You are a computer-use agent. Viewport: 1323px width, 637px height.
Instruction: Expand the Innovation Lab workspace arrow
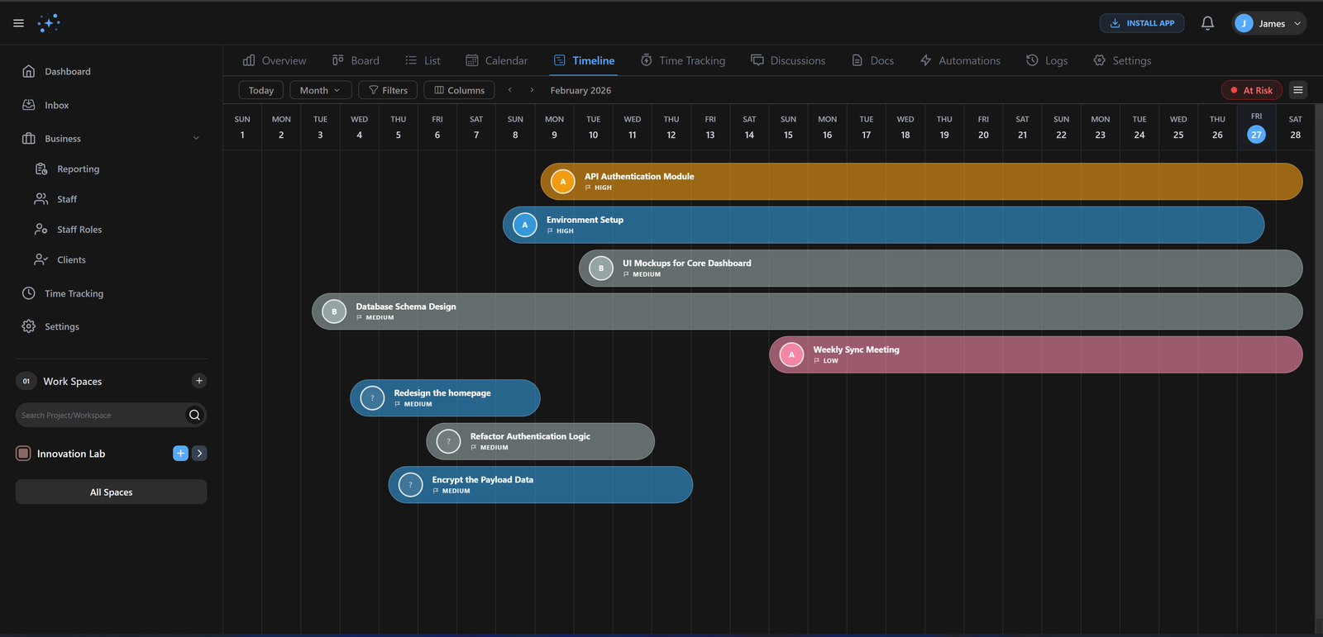pos(199,453)
